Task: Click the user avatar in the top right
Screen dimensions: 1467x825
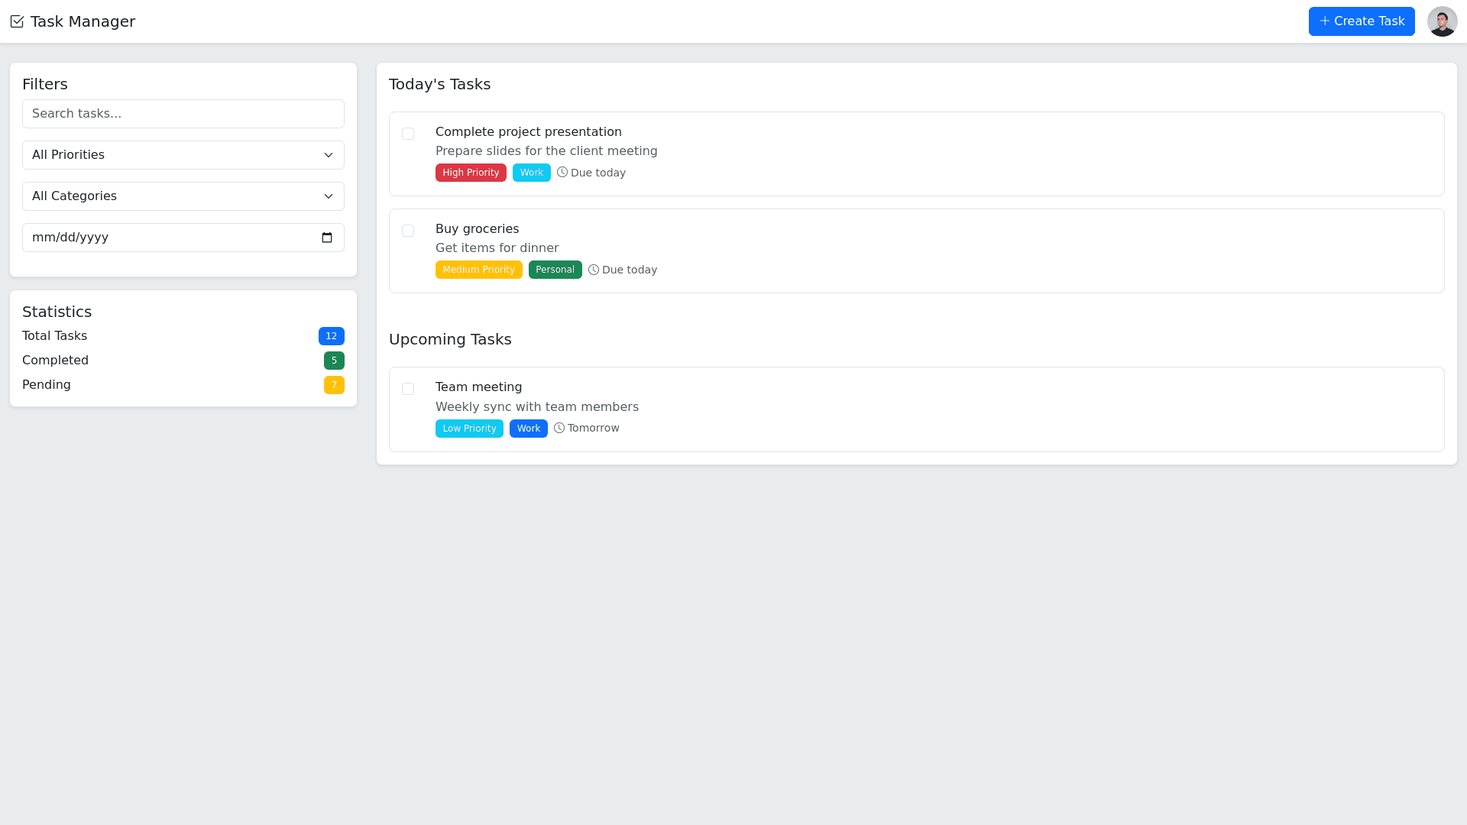Action: click(x=1442, y=21)
